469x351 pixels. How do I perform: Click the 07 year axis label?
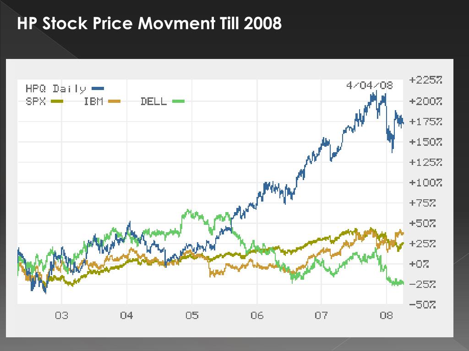point(321,315)
